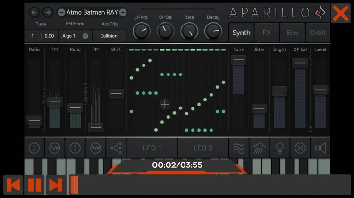Click the OP Bal crossed circle icon
354x198 pixels.
(300, 148)
